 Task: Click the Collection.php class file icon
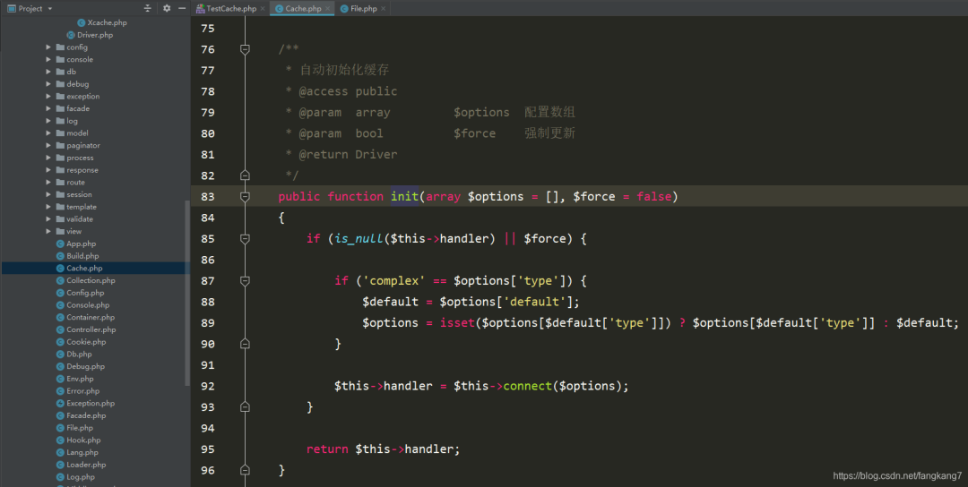[60, 280]
